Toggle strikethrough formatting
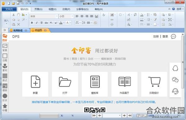Viewport: 186px width, 120px height. [x=46, y=23]
